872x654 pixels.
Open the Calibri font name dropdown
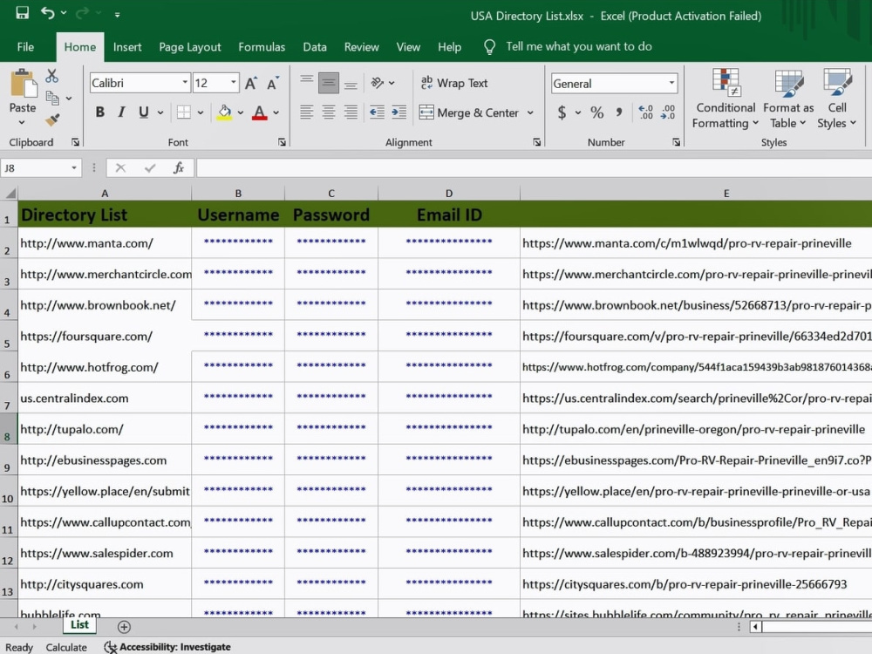[x=185, y=83]
